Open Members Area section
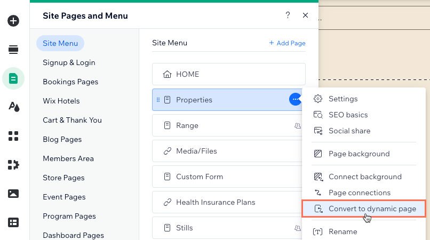The width and height of the screenshot is (430, 240). [x=68, y=158]
